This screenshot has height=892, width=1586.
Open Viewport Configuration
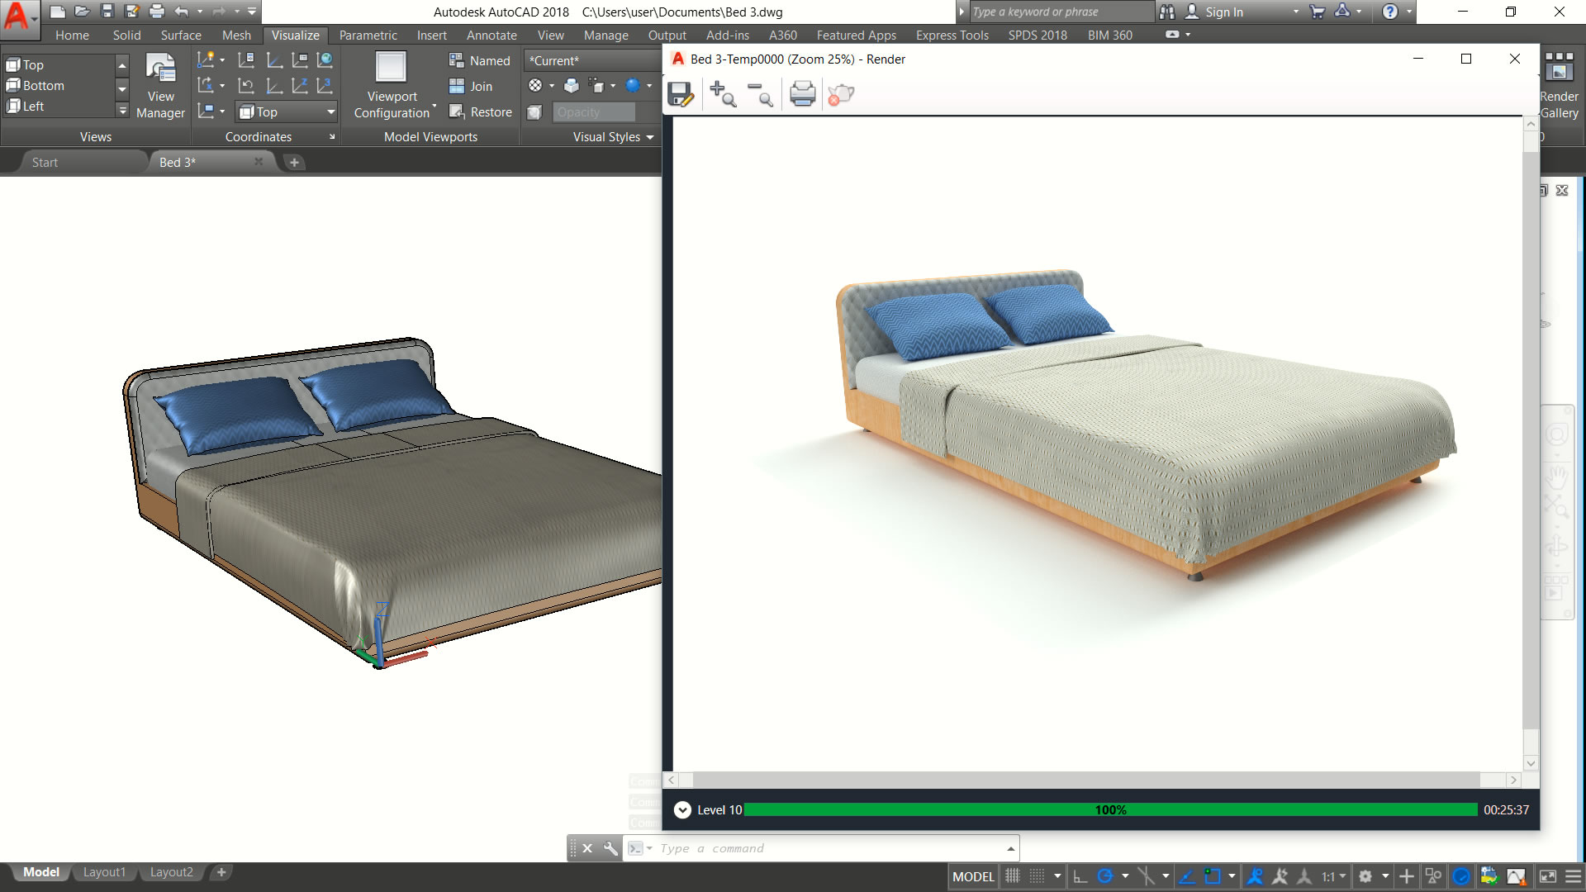[x=392, y=86]
